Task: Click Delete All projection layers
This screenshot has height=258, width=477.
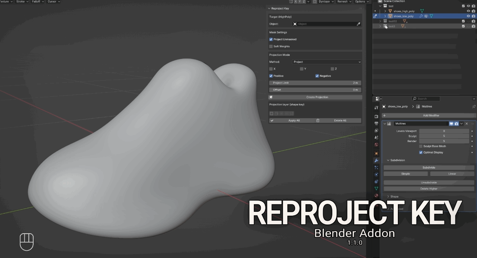Action: [338, 120]
